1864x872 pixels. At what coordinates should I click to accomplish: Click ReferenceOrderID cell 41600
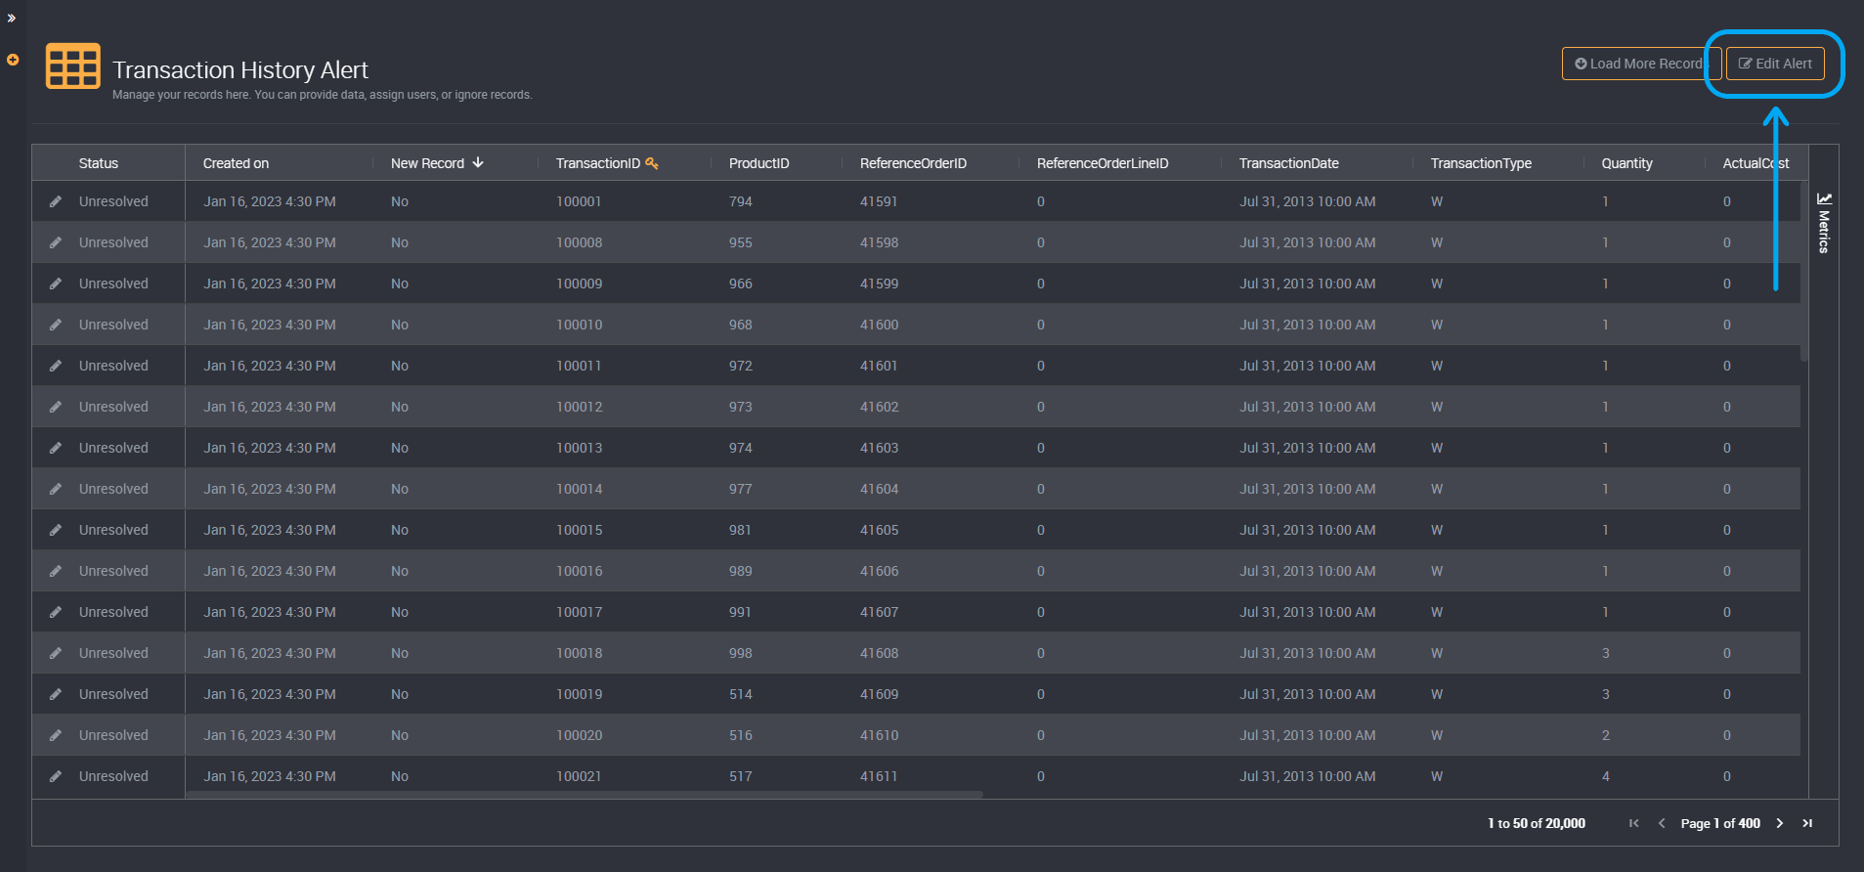pos(879,325)
